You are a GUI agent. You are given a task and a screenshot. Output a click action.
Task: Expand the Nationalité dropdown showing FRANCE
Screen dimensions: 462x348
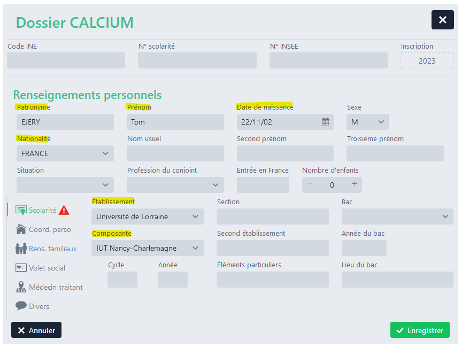[x=65, y=153]
